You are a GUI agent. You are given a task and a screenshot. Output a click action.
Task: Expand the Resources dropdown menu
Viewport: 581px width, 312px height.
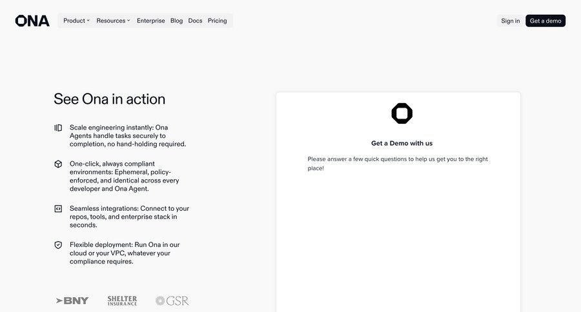pyautogui.click(x=113, y=21)
